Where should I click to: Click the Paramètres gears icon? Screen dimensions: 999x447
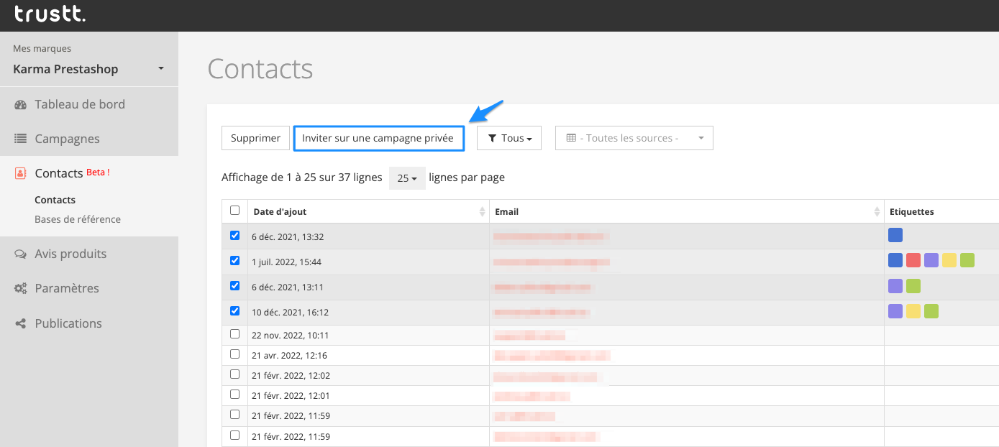coord(20,288)
